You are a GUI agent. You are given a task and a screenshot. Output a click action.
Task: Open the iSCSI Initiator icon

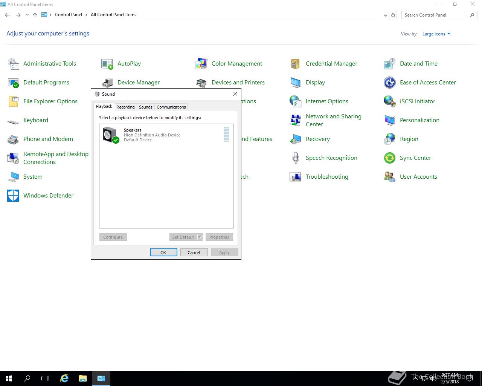point(390,101)
